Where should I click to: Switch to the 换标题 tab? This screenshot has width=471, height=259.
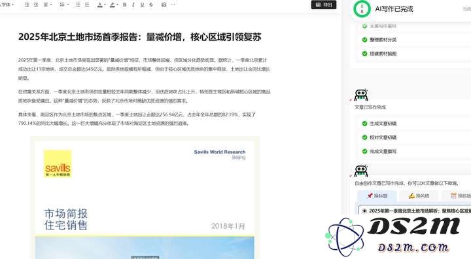[377, 196]
